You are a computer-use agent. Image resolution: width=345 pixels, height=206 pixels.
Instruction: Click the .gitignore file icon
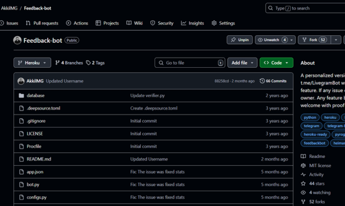point(21,121)
